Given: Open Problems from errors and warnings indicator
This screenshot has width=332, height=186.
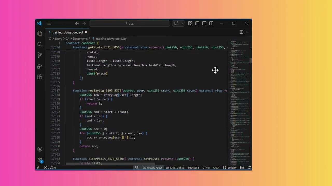Looking at the screenshot, I should [x=50, y=167].
